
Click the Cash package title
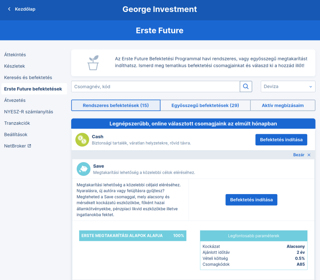point(98,137)
